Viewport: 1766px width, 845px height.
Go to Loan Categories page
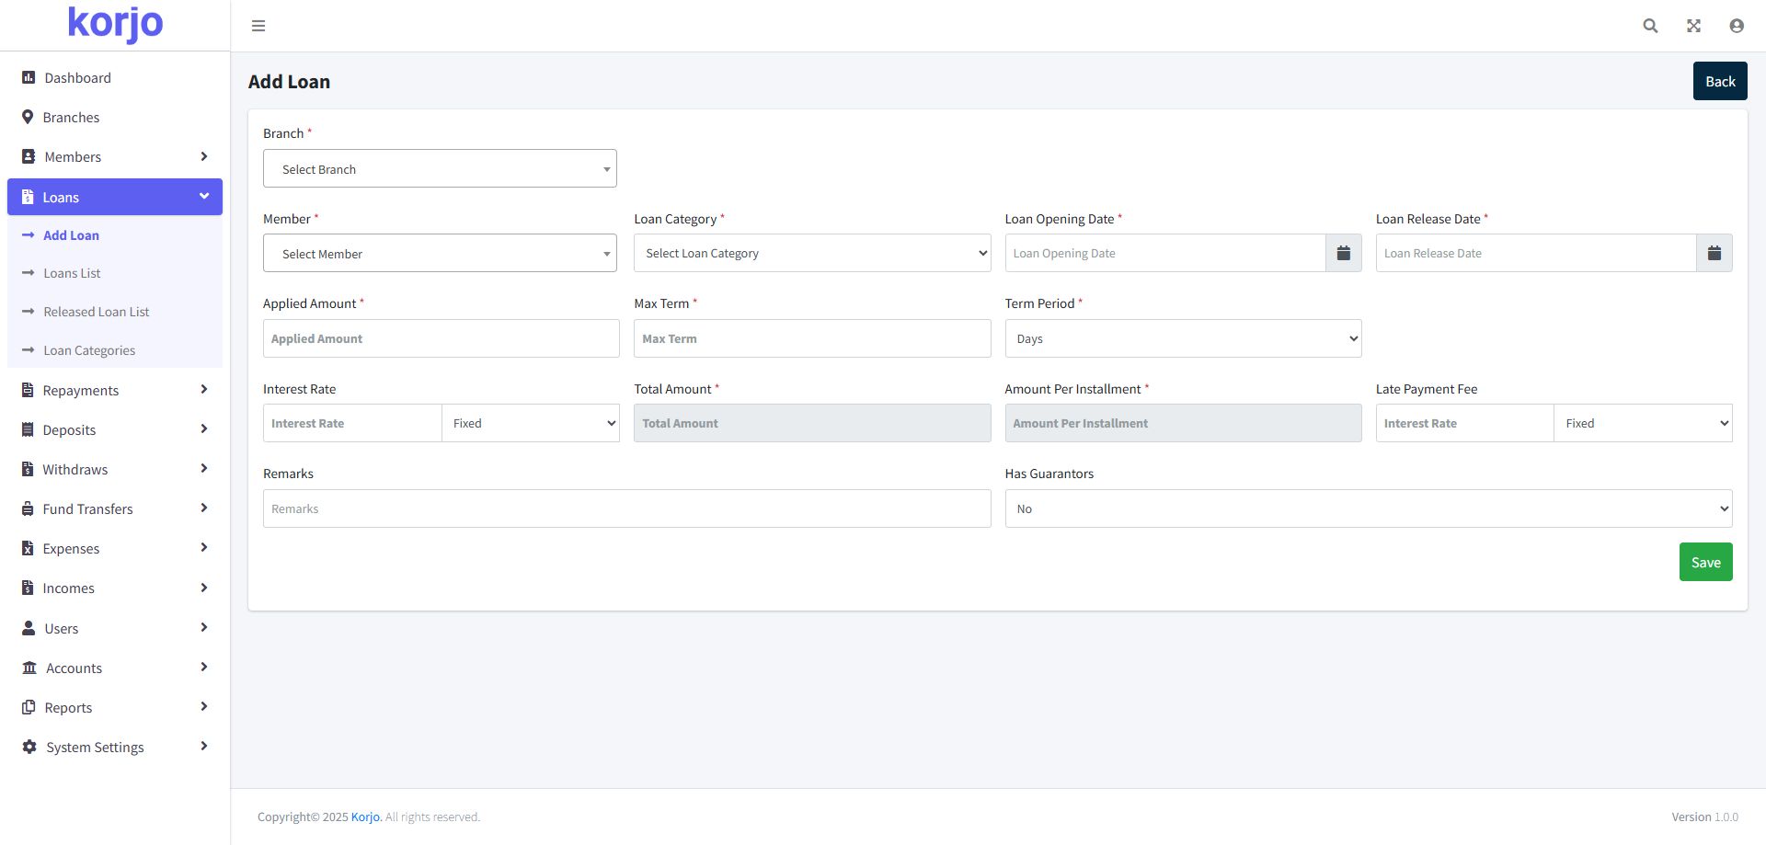pos(89,351)
